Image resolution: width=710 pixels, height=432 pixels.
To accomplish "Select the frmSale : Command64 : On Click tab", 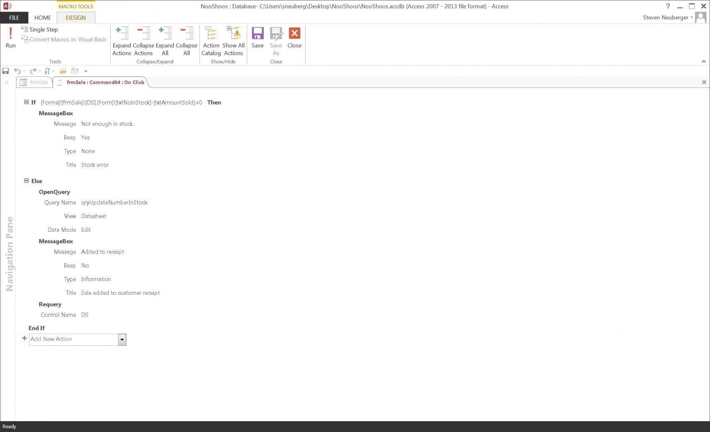I will point(101,83).
